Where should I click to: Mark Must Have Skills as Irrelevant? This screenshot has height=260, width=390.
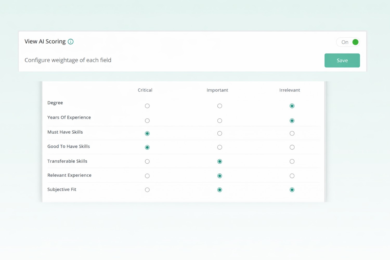point(292,133)
